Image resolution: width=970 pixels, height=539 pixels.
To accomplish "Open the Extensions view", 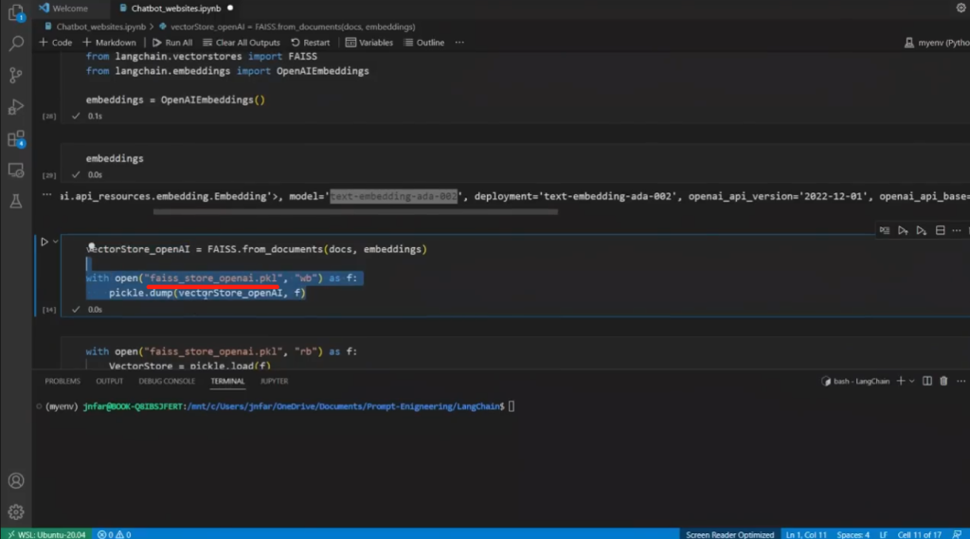I will (15, 138).
